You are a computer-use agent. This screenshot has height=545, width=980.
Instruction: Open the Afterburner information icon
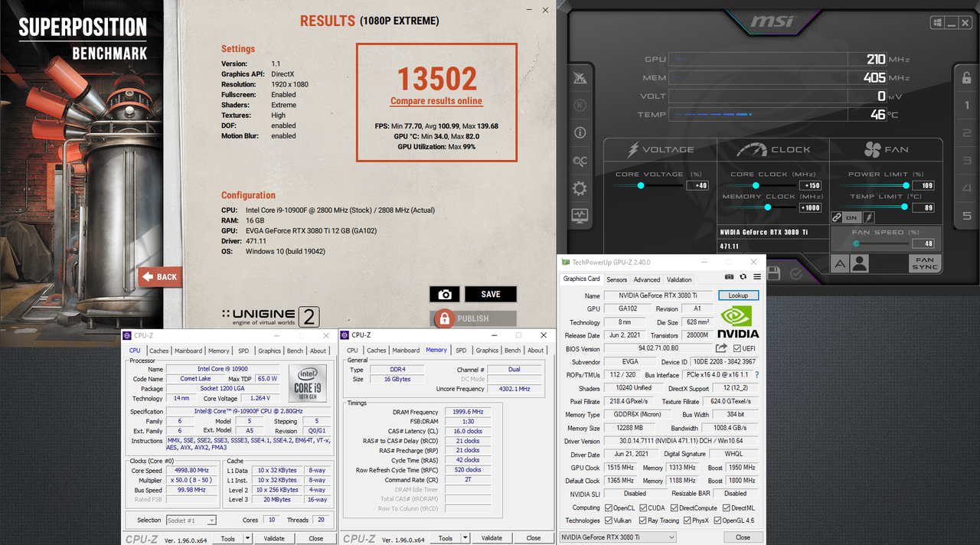[x=580, y=132]
